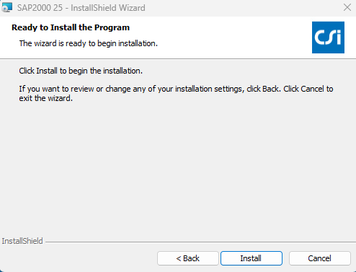
Task: Click the blue CSI logo
Action: [328, 38]
